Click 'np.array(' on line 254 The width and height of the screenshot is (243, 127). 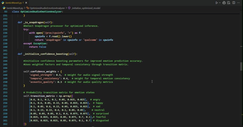pyautogui.click(x=66, y=96)
